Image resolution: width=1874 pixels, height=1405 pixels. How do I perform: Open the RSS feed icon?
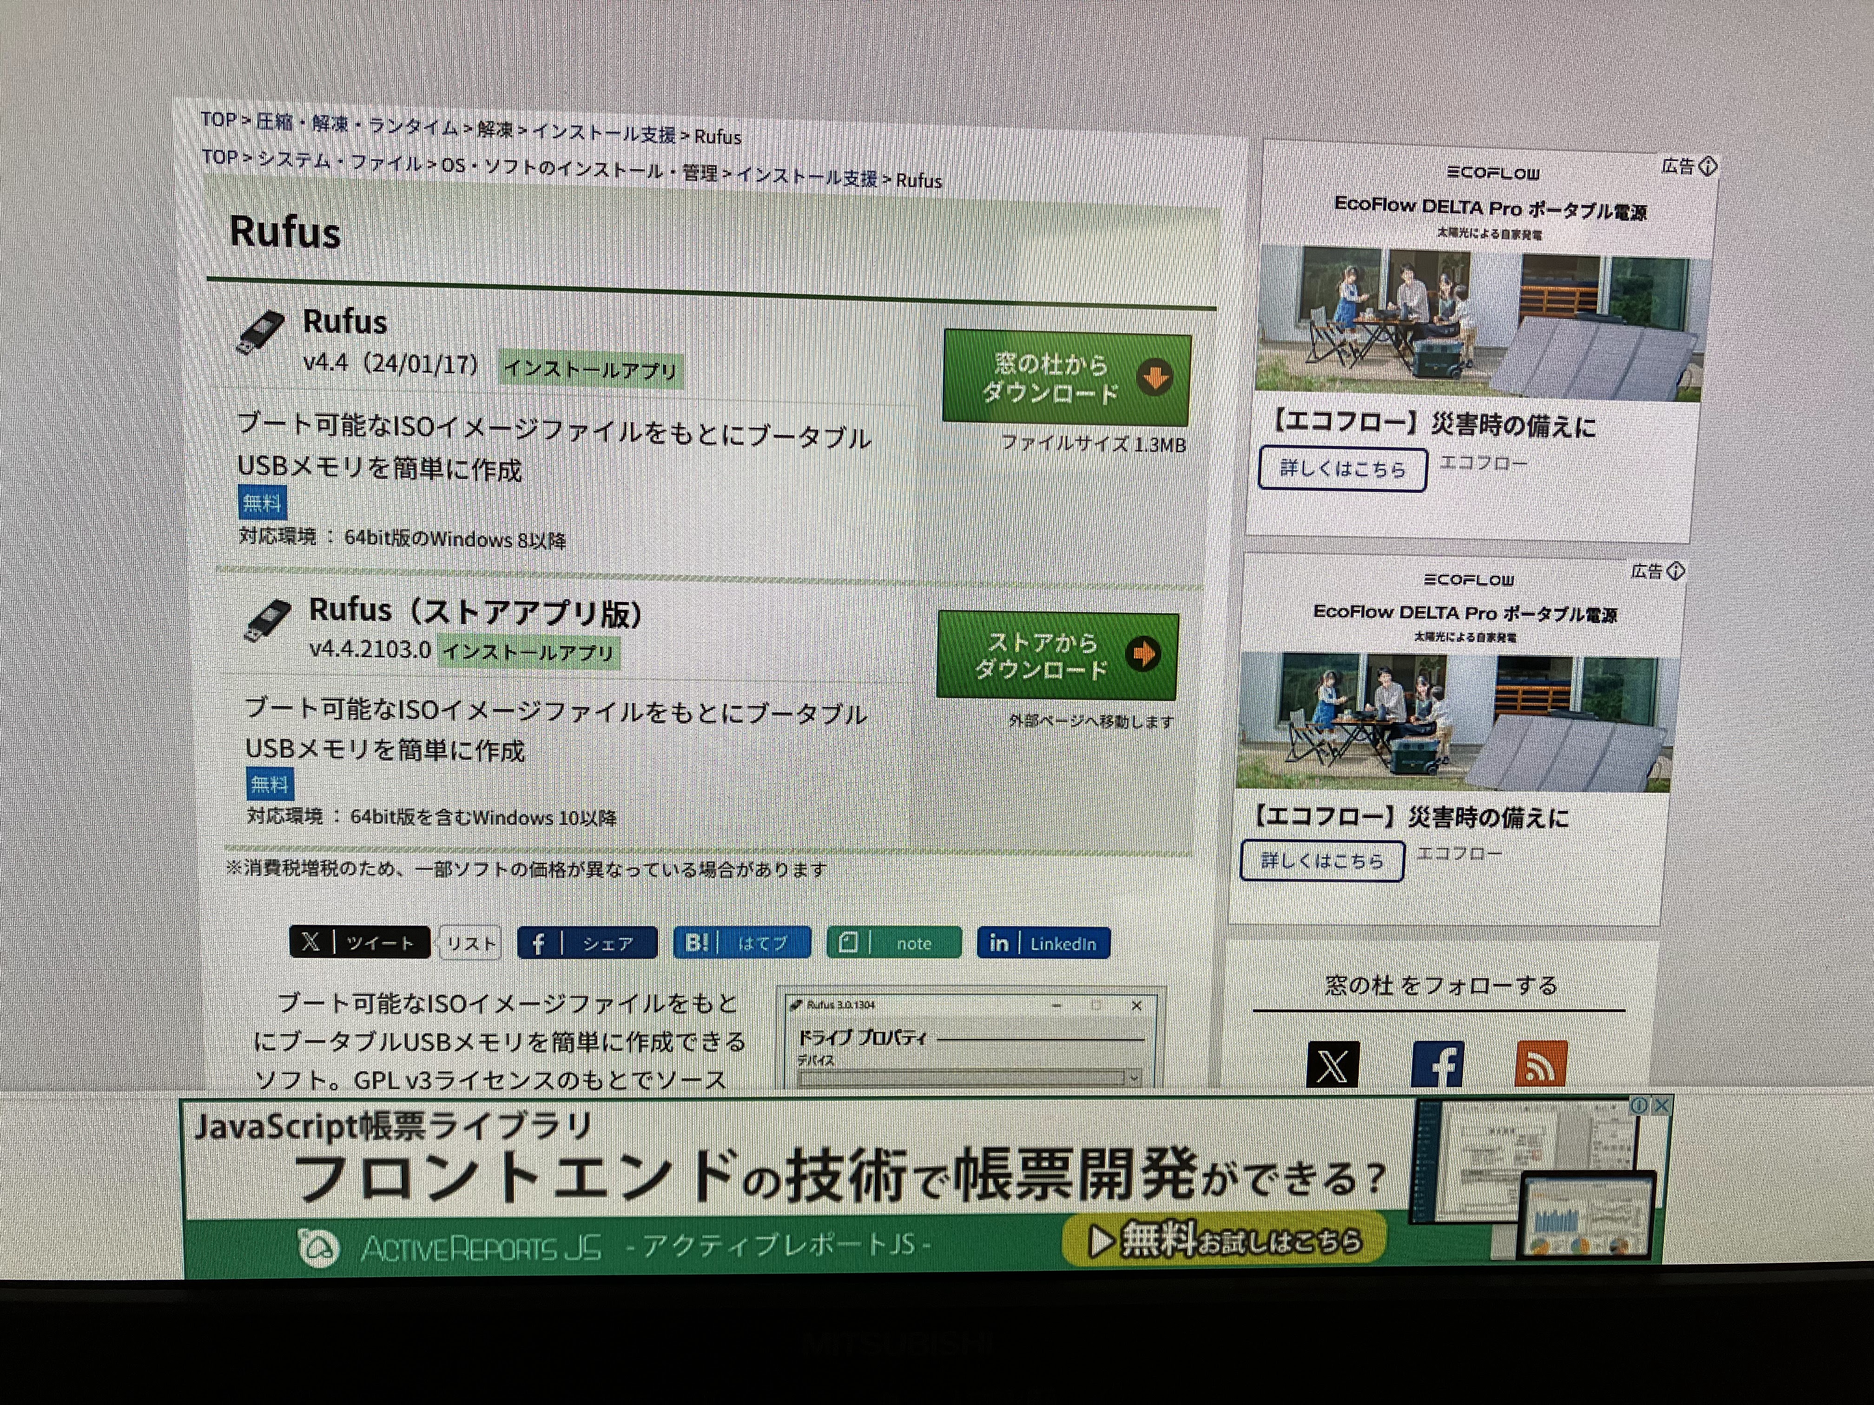1540,1064
